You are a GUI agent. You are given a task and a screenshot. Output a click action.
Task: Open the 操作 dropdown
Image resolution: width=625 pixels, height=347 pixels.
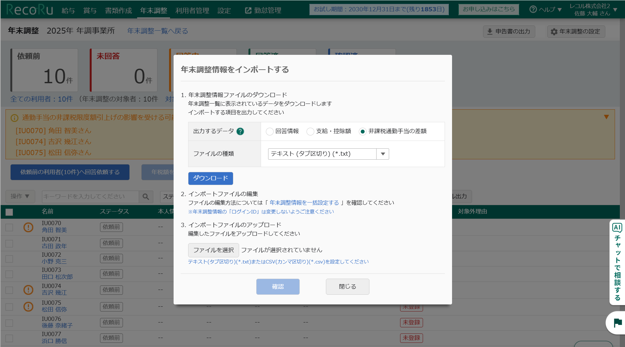pos(20,196)
